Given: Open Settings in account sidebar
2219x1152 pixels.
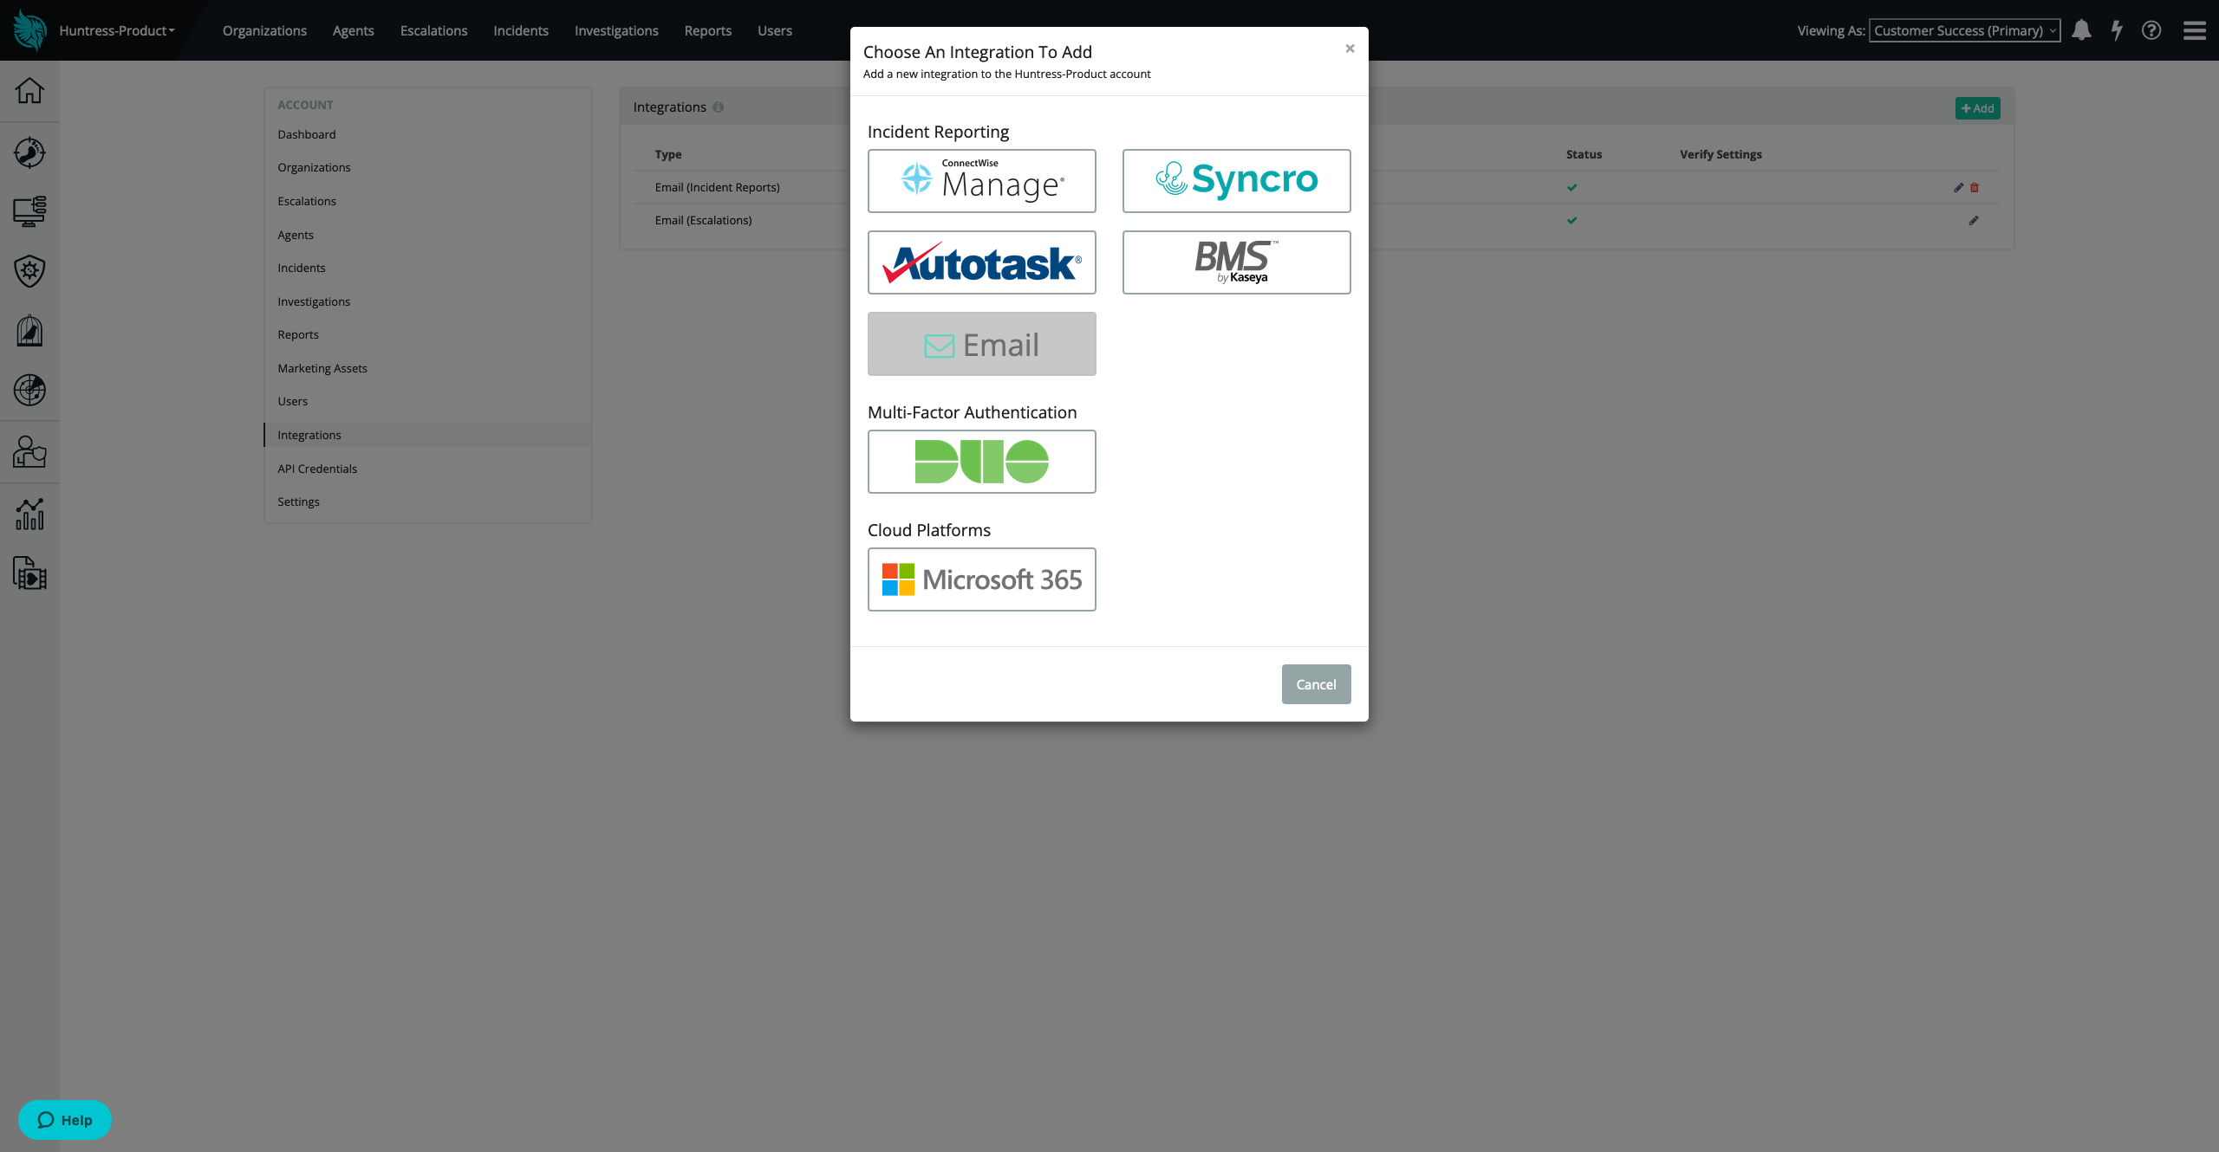Looking at the screenshot, I should tap(298, 502).
